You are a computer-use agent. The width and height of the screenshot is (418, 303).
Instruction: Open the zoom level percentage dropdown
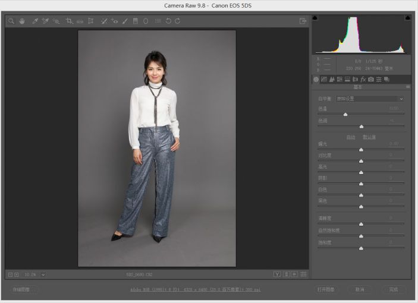coord(43,274)
